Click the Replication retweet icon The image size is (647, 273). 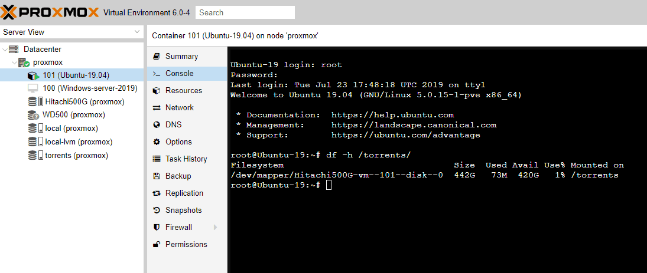click(x=157, y=193)
